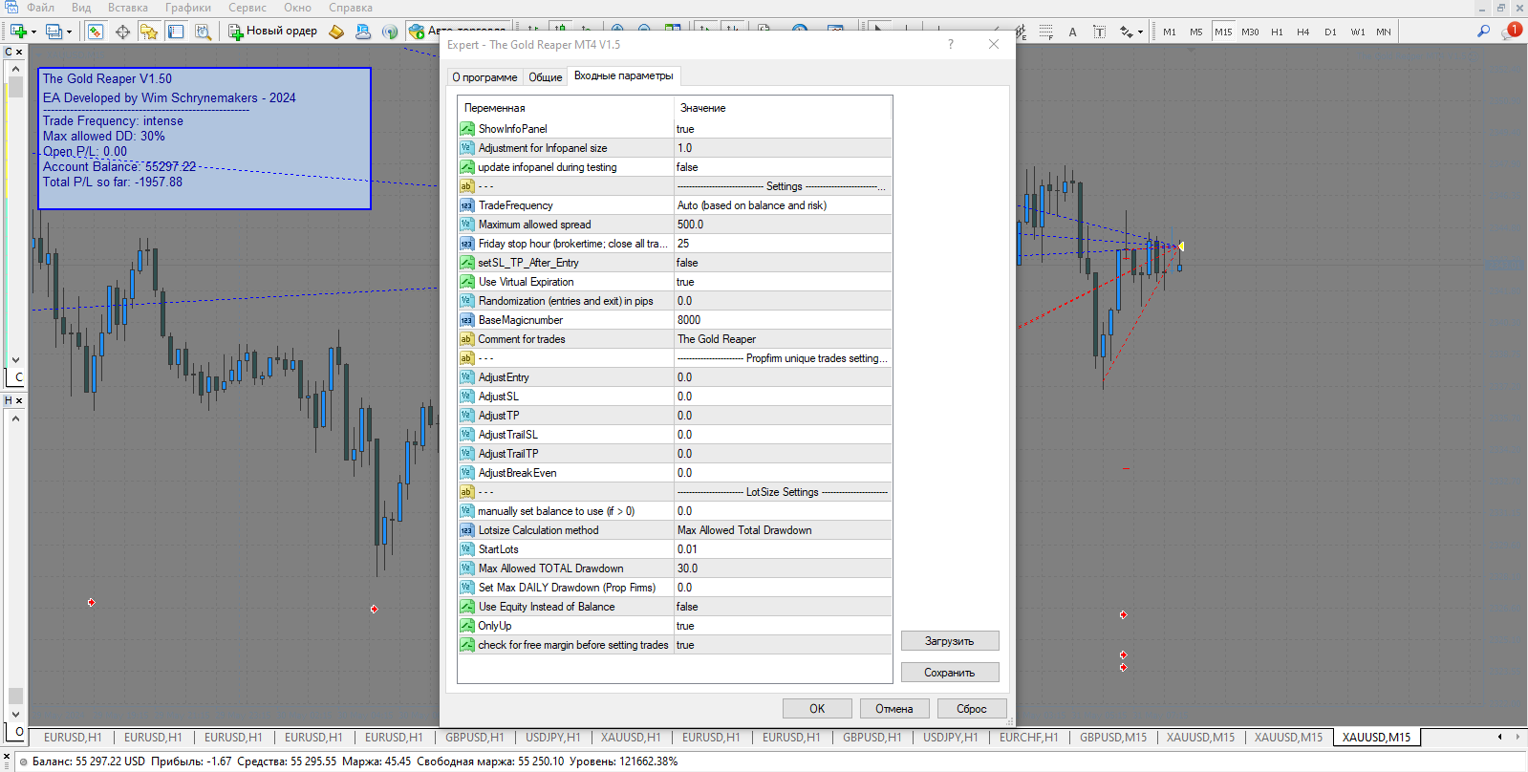
Task: Click the Загрузить button
Action: coord(950,641)
